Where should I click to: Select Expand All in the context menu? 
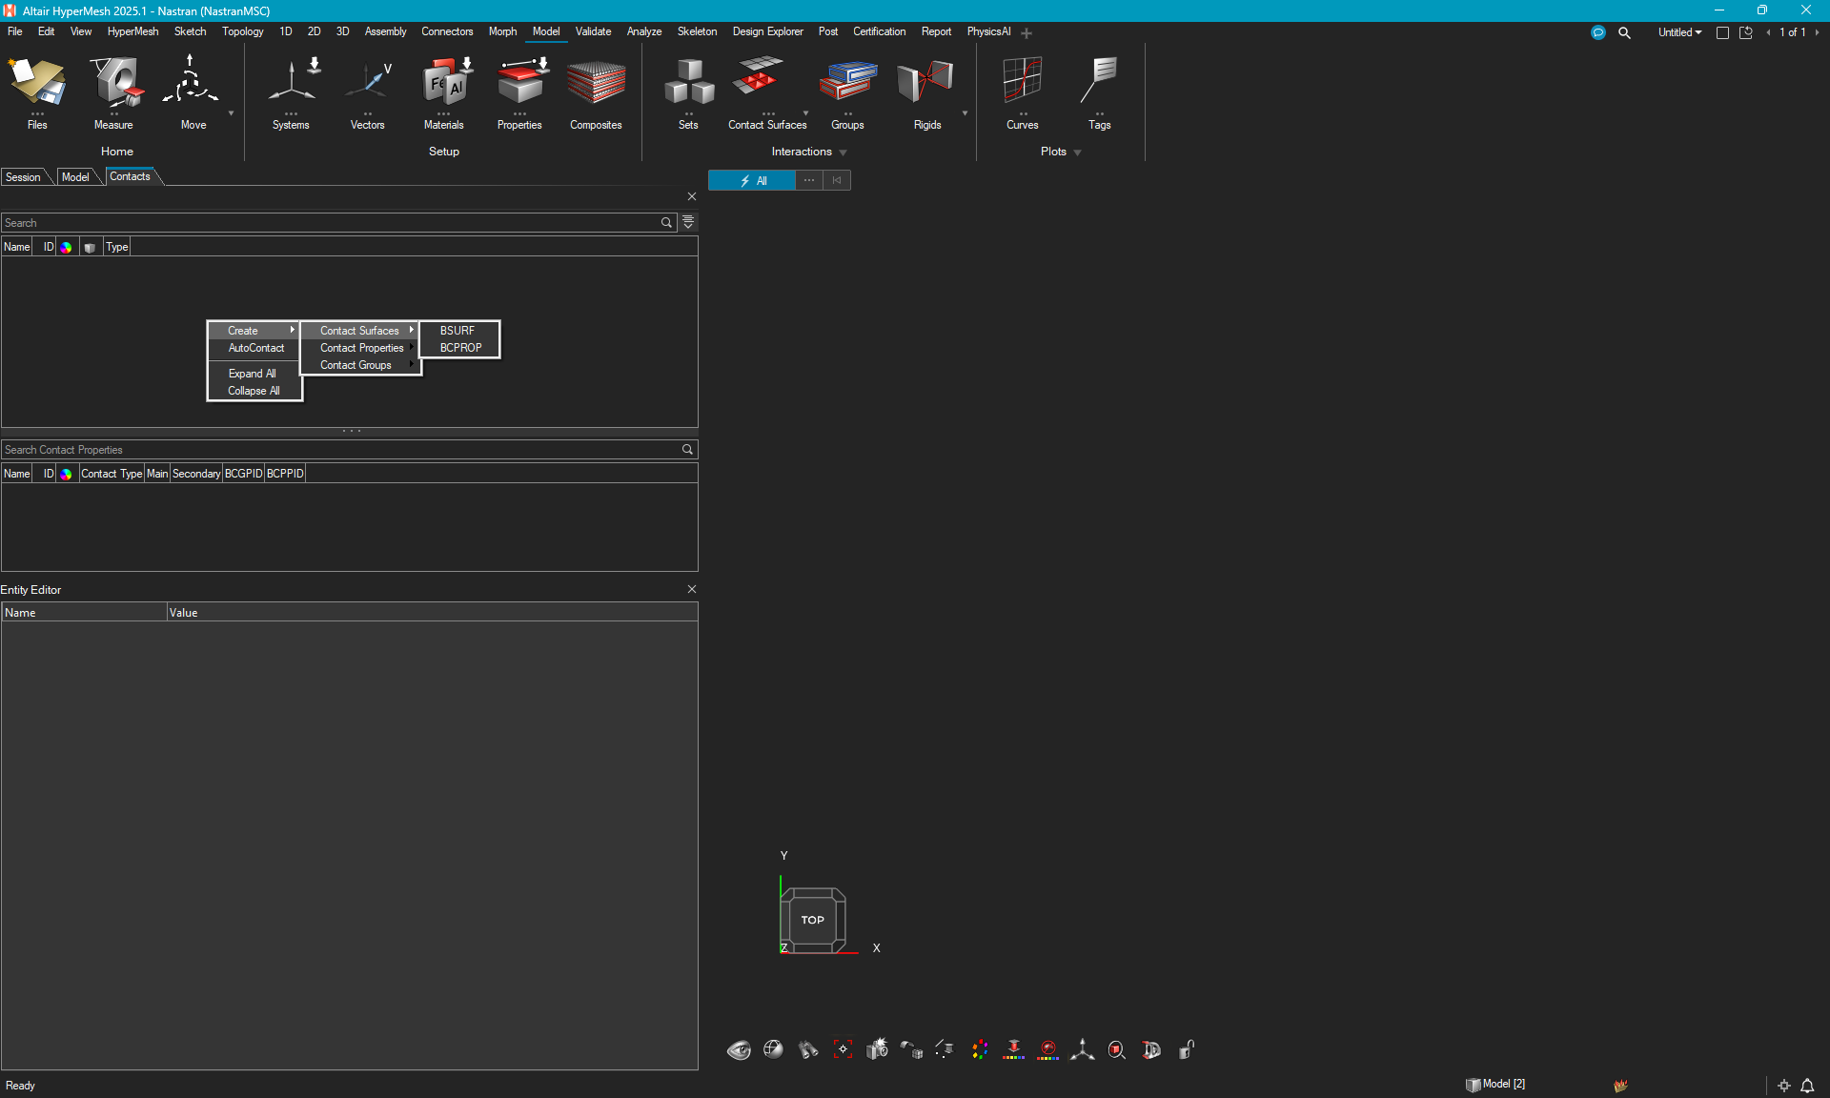(x=254, y=374)
